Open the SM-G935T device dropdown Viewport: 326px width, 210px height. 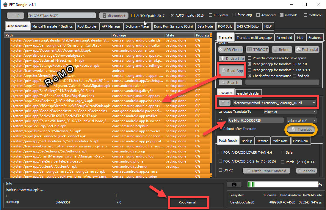pos(62,15)
